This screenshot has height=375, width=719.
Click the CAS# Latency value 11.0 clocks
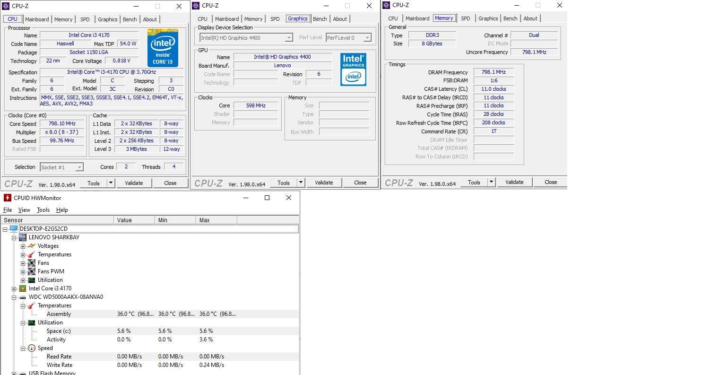click(x=494, y=89)
